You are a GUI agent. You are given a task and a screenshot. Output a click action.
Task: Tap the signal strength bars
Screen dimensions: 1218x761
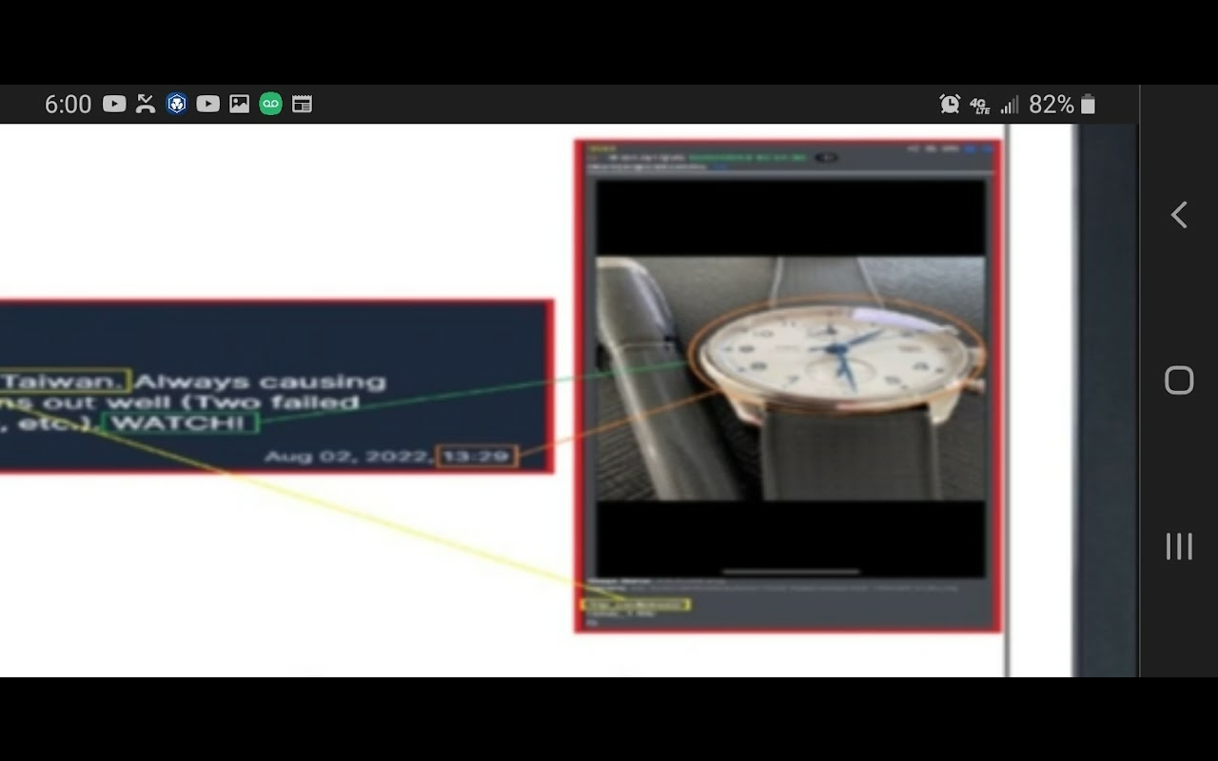tap(1010, 104)
